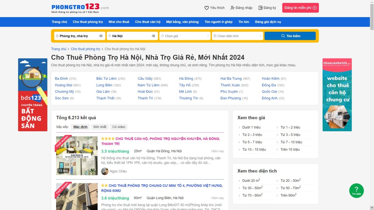Open the Thanh Trì district link
The height and width of the screenshot is (210, 374).
pyautogui.click(x=145, y=98)
